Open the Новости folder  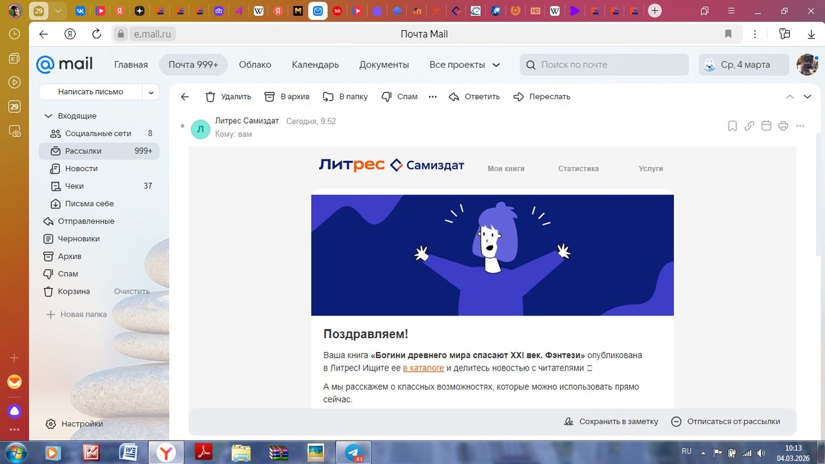coord(99,168)
